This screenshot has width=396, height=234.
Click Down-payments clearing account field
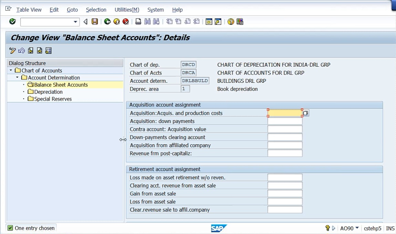(285, 137)
